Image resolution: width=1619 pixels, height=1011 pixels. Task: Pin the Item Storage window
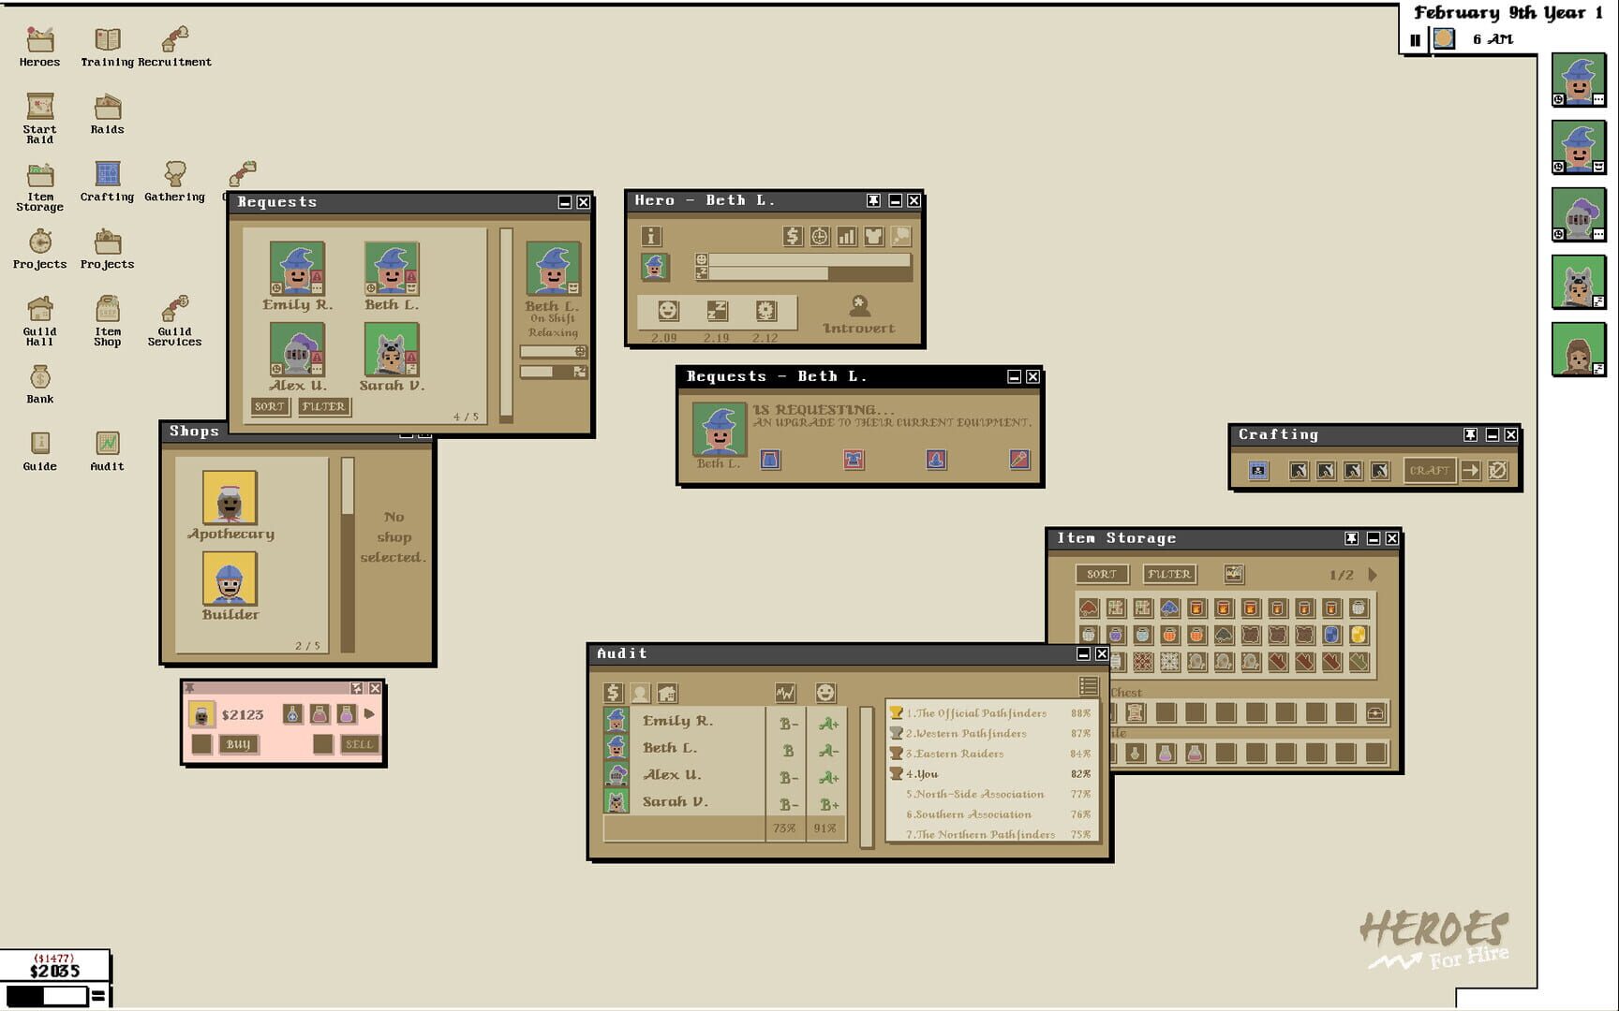1350,538
